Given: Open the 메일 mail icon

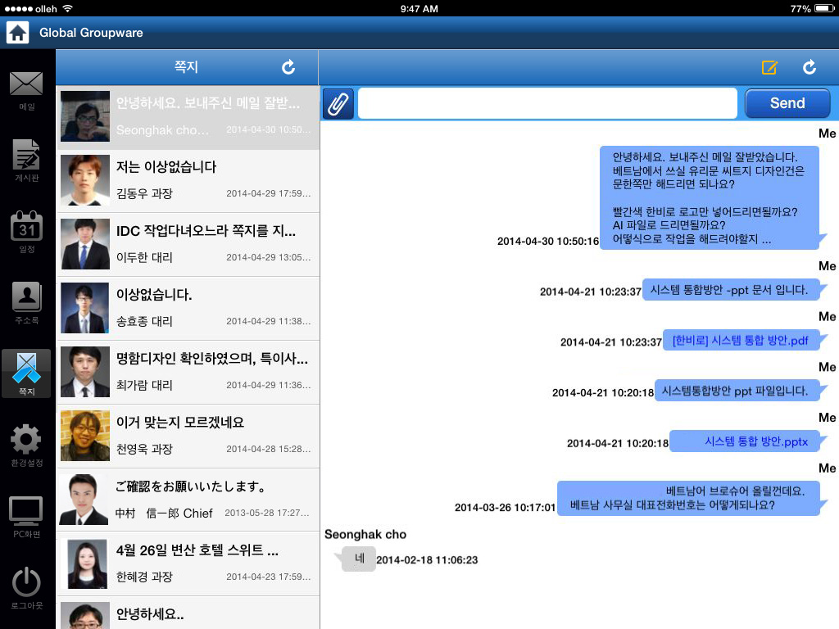Looking at the screenshot, I should 26,90.
